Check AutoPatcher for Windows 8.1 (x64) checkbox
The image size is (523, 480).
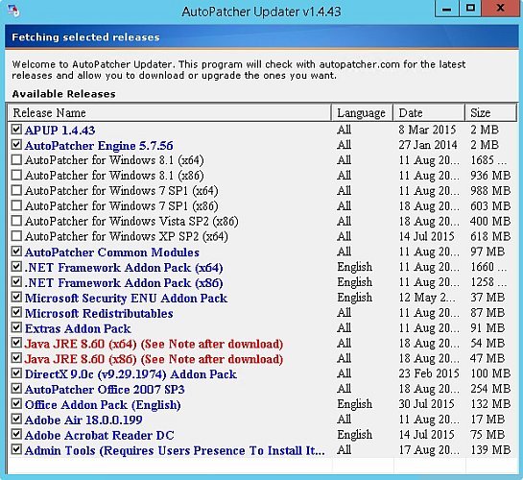click(16, 159)
